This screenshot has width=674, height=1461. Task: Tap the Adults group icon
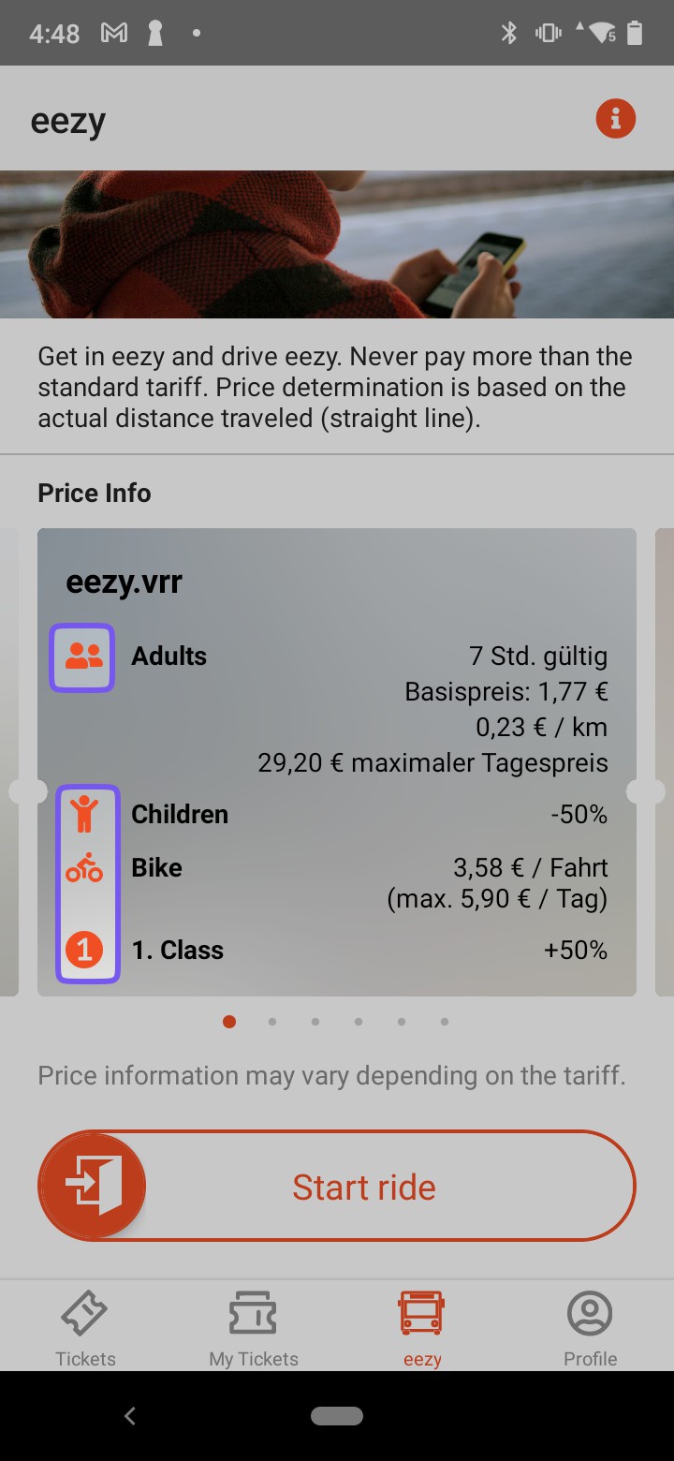[83, 657]
